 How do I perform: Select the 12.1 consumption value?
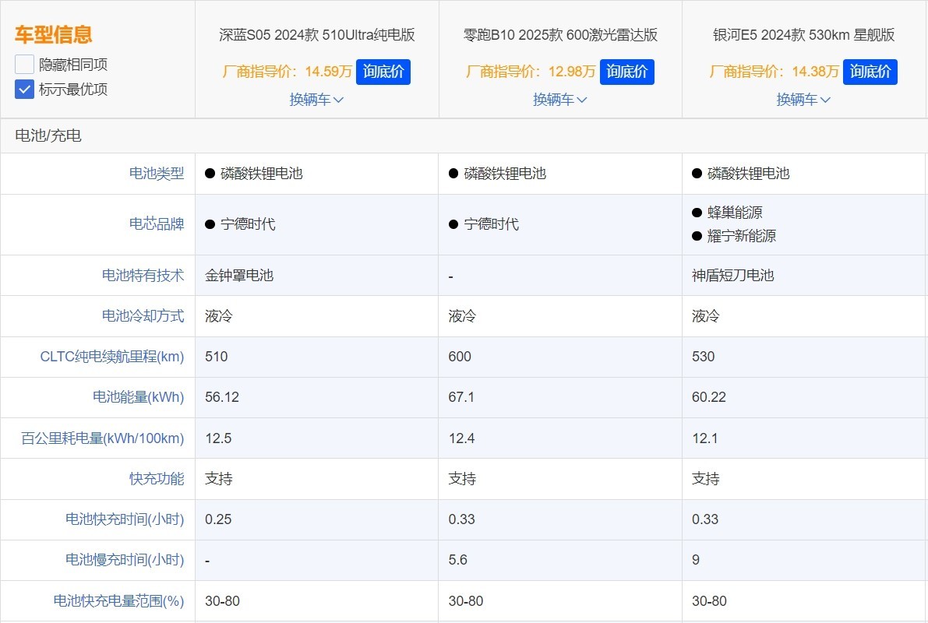click(705, 438)
